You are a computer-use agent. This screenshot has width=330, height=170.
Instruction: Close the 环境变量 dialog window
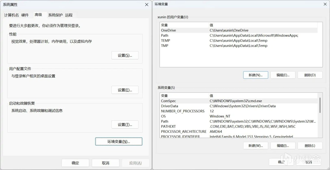click(325, 4)
